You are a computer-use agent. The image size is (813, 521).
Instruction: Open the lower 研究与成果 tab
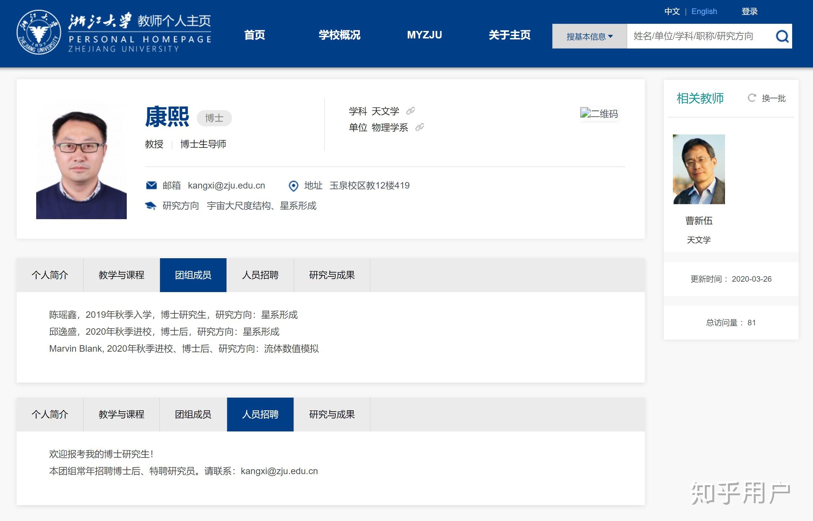click(x=332, y=415)
